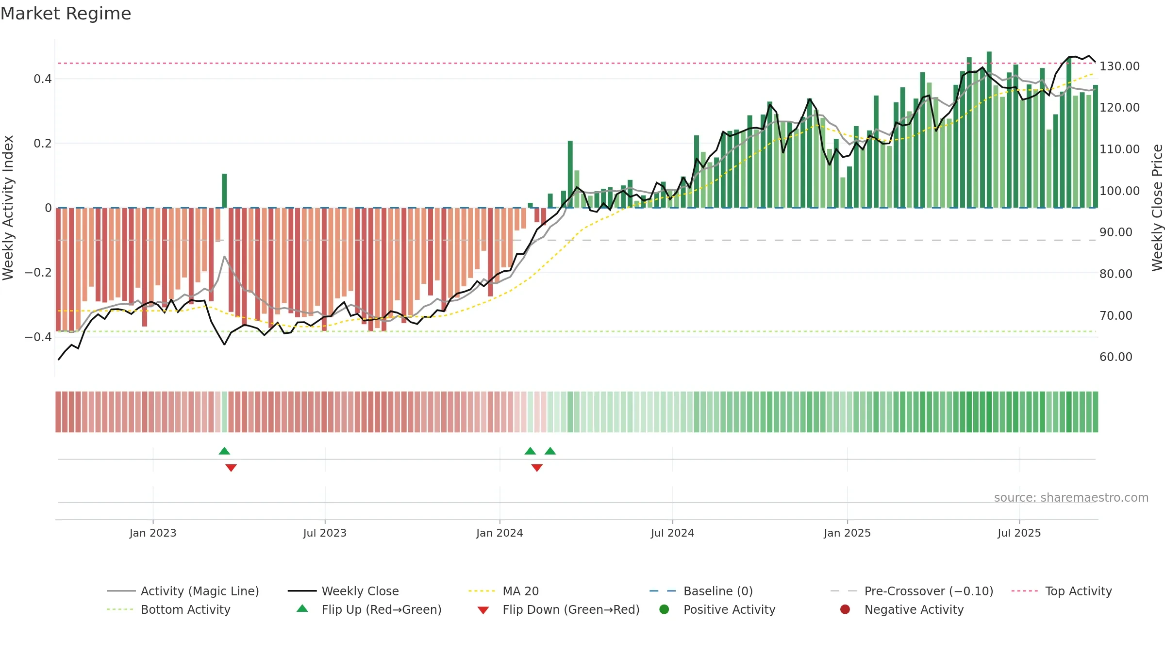Click the Jul 2025 x-axis label
The height and width of the screenshot is (655, 1165).
pos(1019,533)
